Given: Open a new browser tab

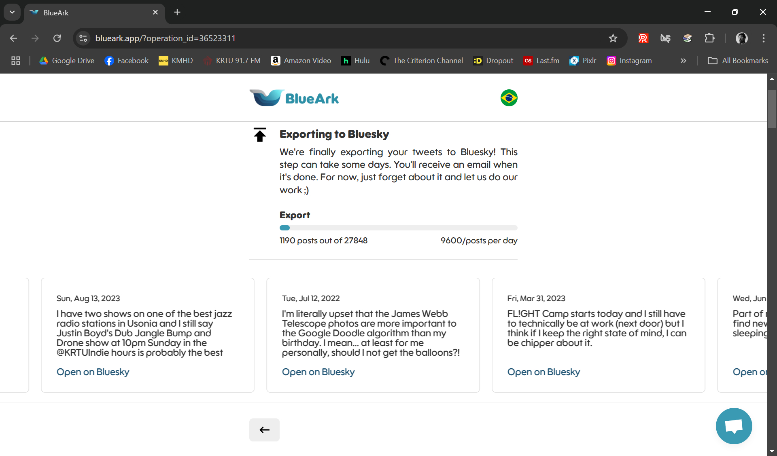Looking at the screenshot, I should tap(177, 12).
